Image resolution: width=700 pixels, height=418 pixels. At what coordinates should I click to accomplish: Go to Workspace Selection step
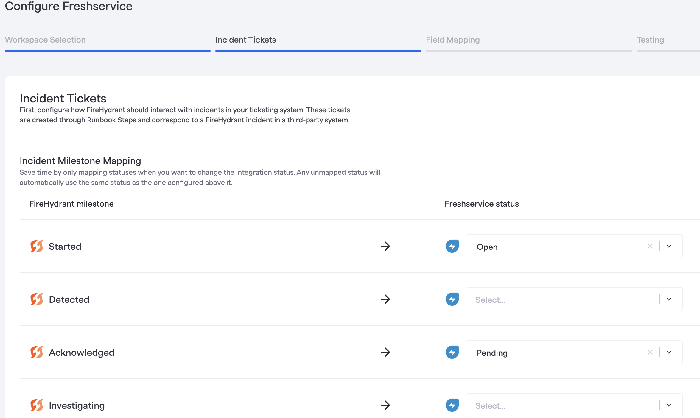45,40
